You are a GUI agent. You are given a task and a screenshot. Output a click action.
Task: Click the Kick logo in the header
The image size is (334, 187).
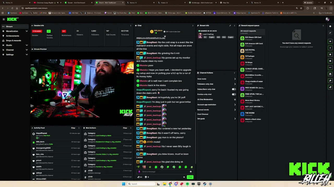13,19
